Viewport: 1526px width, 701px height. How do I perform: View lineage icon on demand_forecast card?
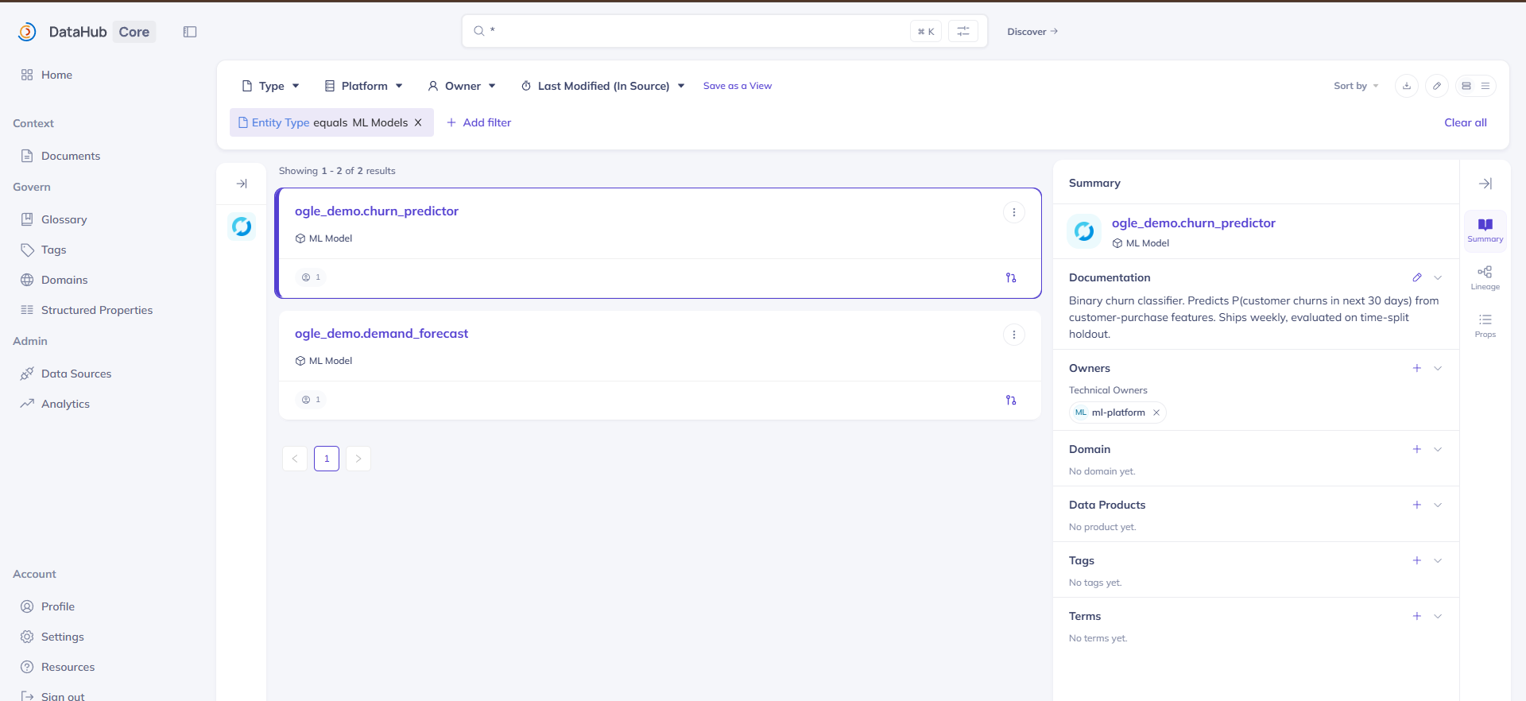1011,400
